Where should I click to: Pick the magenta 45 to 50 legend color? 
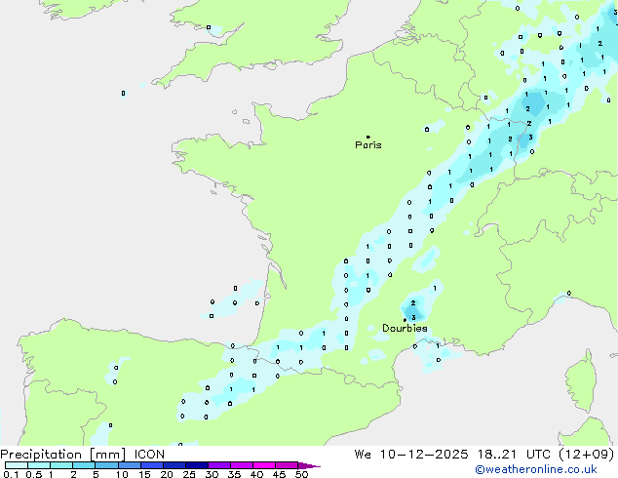pos(287,465)
